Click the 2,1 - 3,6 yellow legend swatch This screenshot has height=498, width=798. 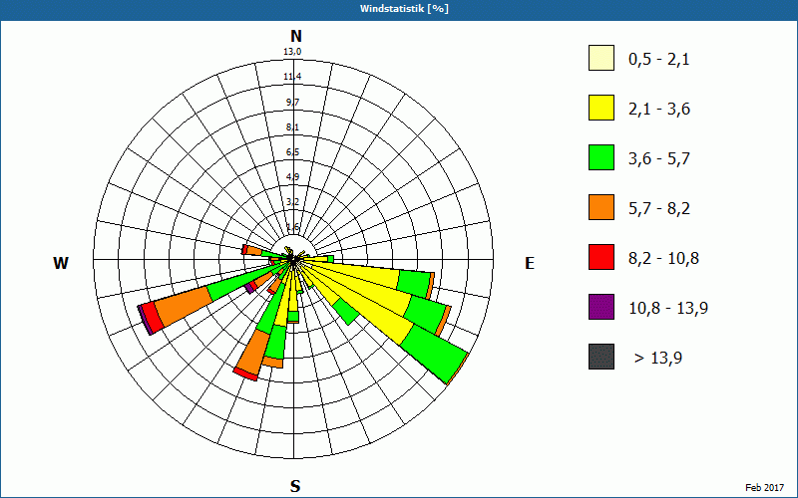(x=601, y=108)
